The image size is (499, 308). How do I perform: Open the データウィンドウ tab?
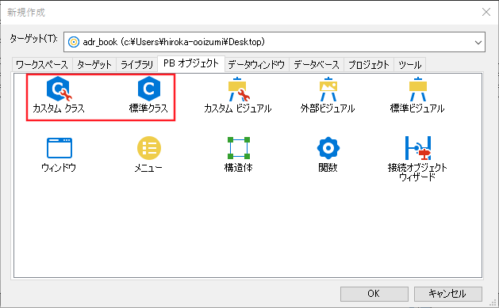tap(256, 65)
